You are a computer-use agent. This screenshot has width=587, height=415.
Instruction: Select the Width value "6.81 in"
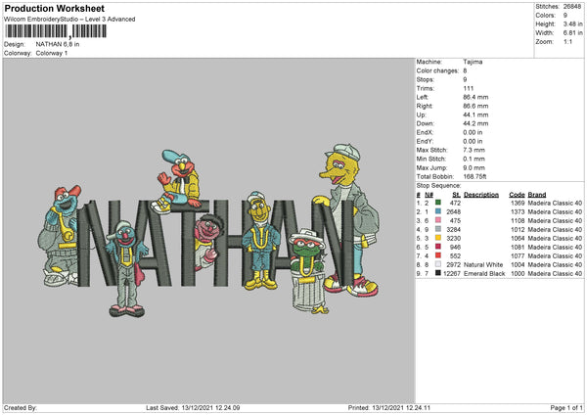pos(572,33)
